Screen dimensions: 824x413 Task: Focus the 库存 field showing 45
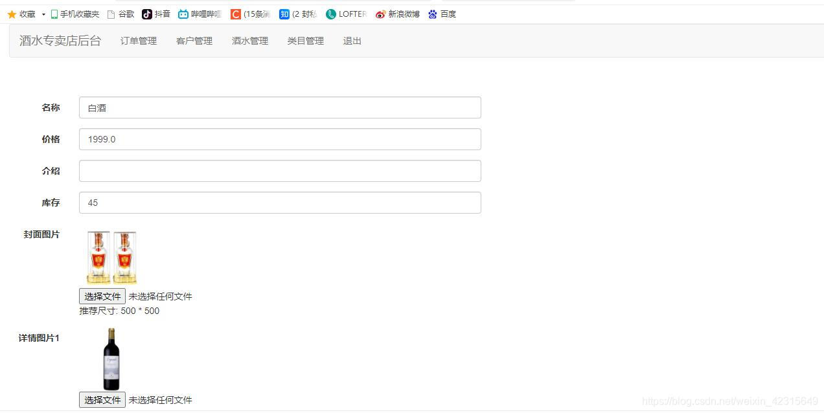pyautogui.click(x=280, y=203)
